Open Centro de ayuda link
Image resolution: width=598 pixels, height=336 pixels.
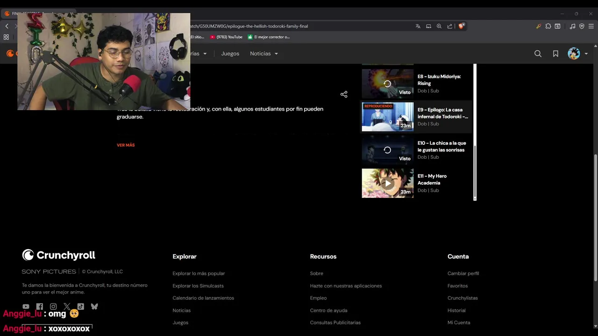(x=328, y=310)
